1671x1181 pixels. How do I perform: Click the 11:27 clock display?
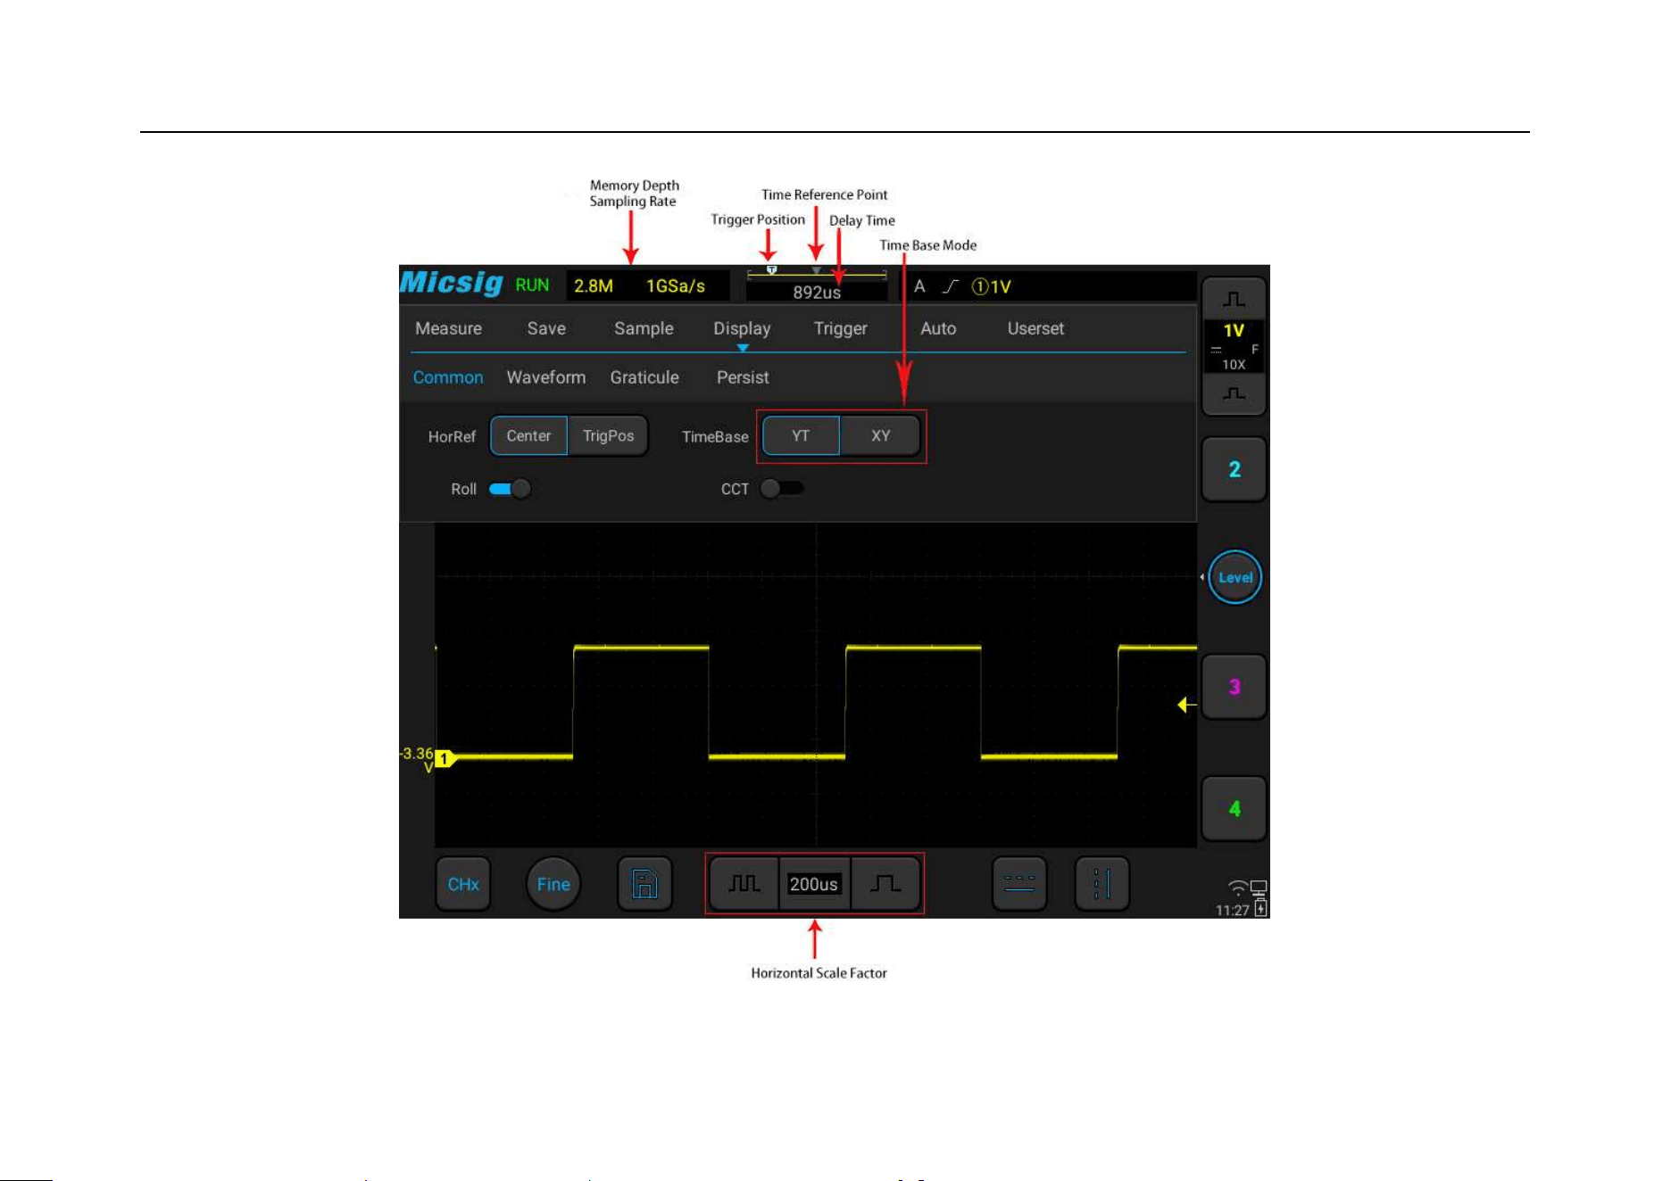pyautogui.click(x=1232, y=910)
